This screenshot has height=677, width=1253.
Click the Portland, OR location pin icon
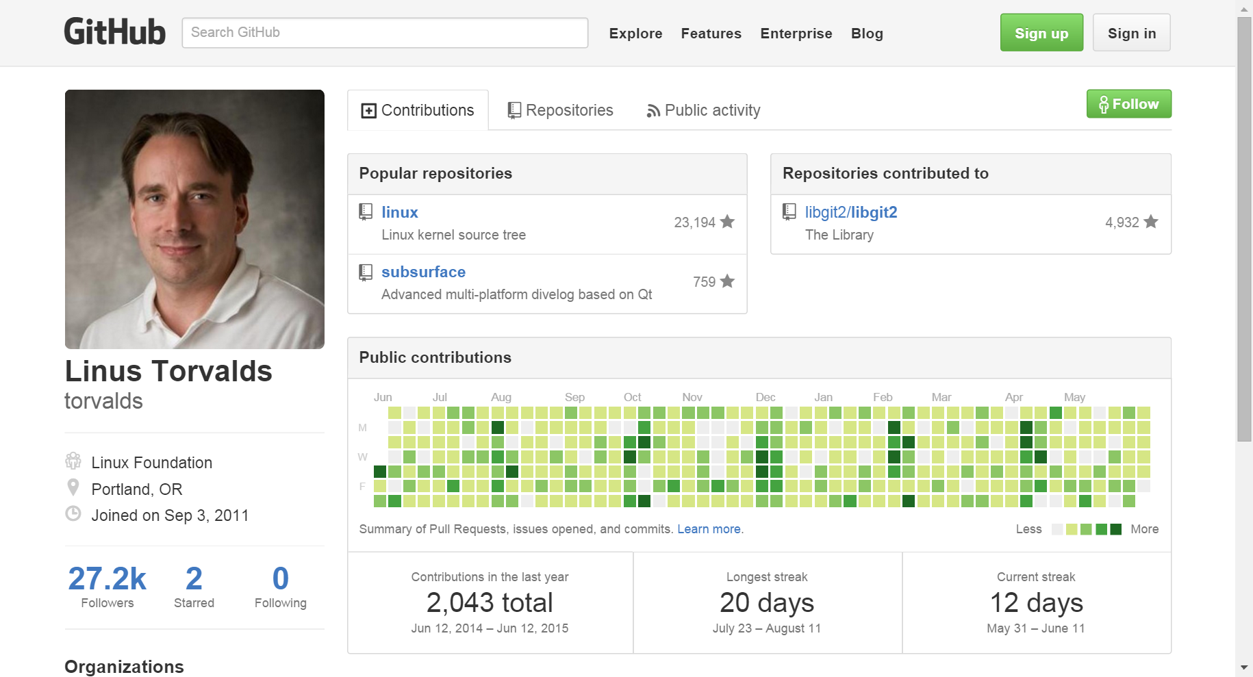(x=73, y=487)
